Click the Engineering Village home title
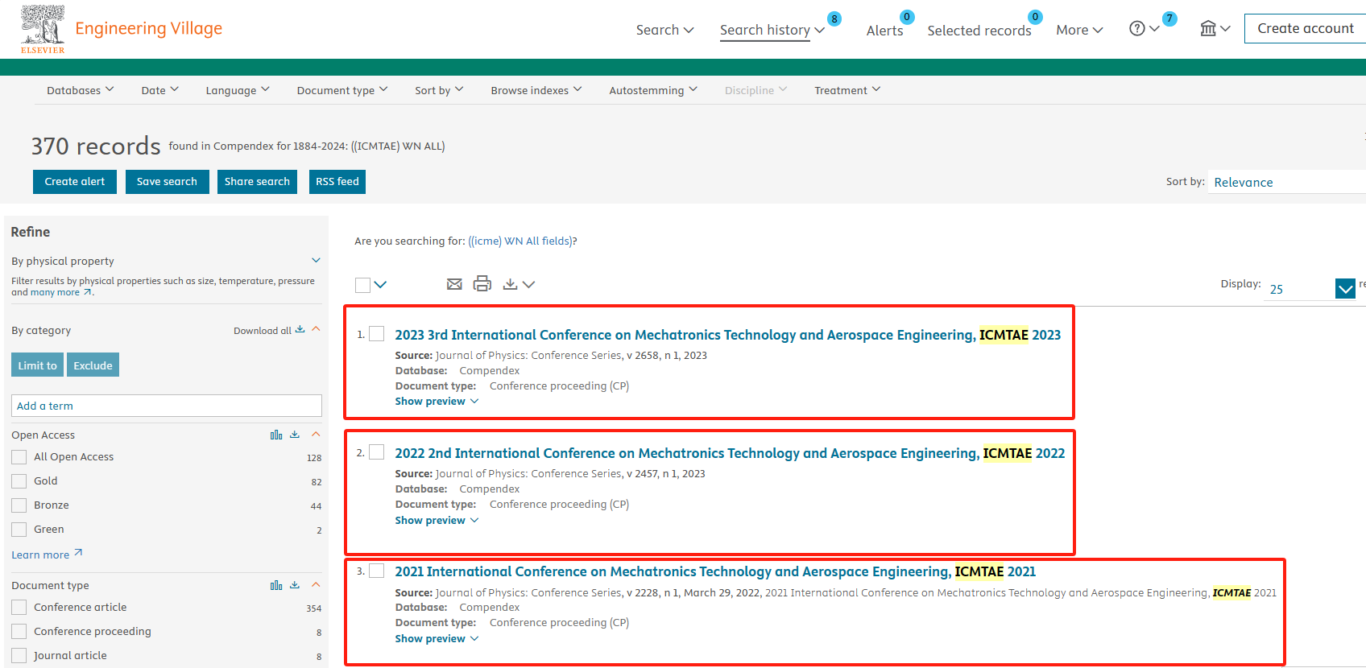The width and height of the screenshot is (1366, 668). click(149, 28)
